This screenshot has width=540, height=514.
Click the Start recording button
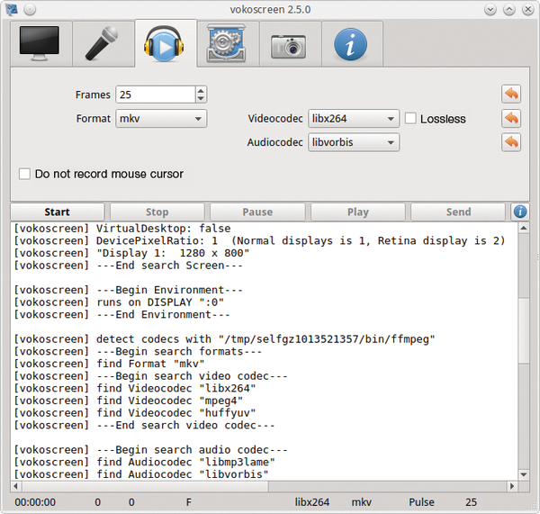point(58,212)
